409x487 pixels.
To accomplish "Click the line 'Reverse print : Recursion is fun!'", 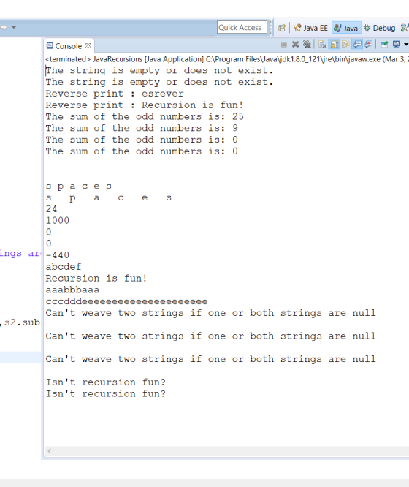I will point(145,105).
